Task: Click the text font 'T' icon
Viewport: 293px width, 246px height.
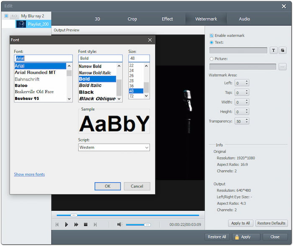Action: tap(274, 50)
